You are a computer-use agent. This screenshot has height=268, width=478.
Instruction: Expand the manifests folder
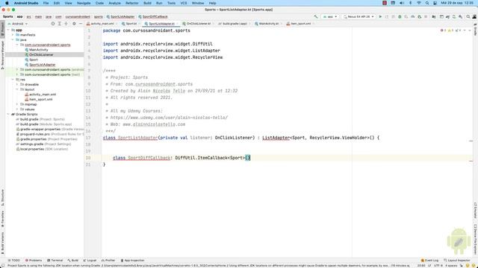[x=13, y=35]
